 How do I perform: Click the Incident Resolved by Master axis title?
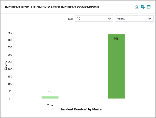point(82,109)
